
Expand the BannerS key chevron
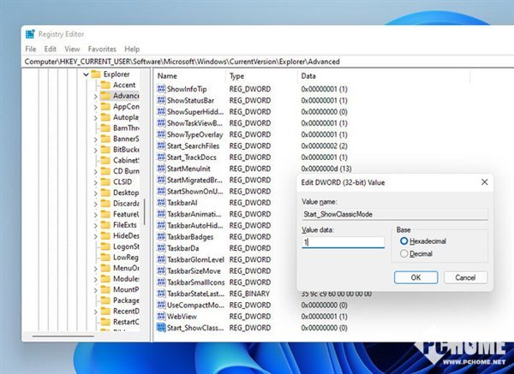point(95,140)
